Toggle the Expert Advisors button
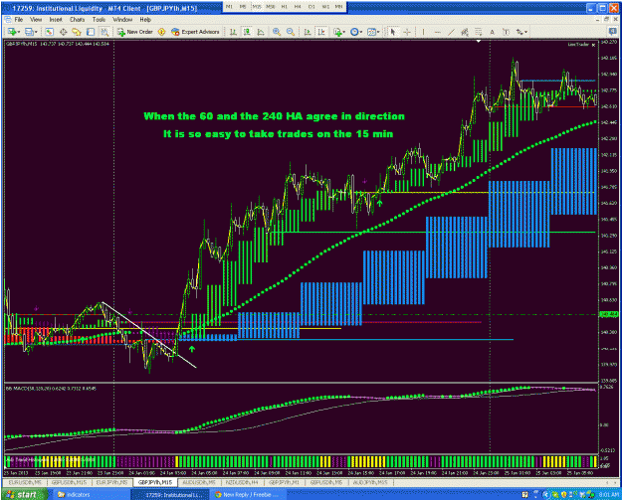The width and height of the screenshot is (622, 500). pyautogui.click(x=195, y=32)
